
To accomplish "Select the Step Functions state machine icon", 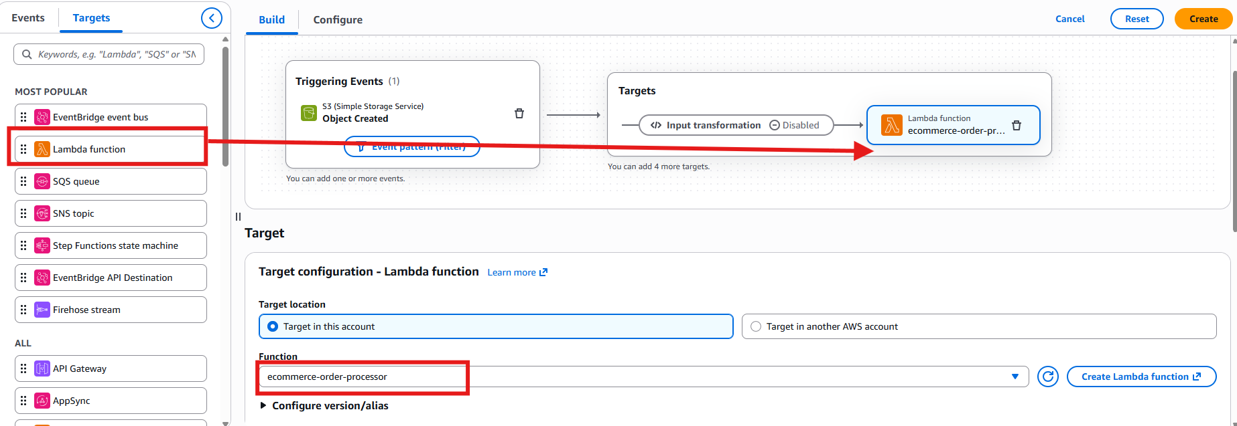I will point(42,245).
